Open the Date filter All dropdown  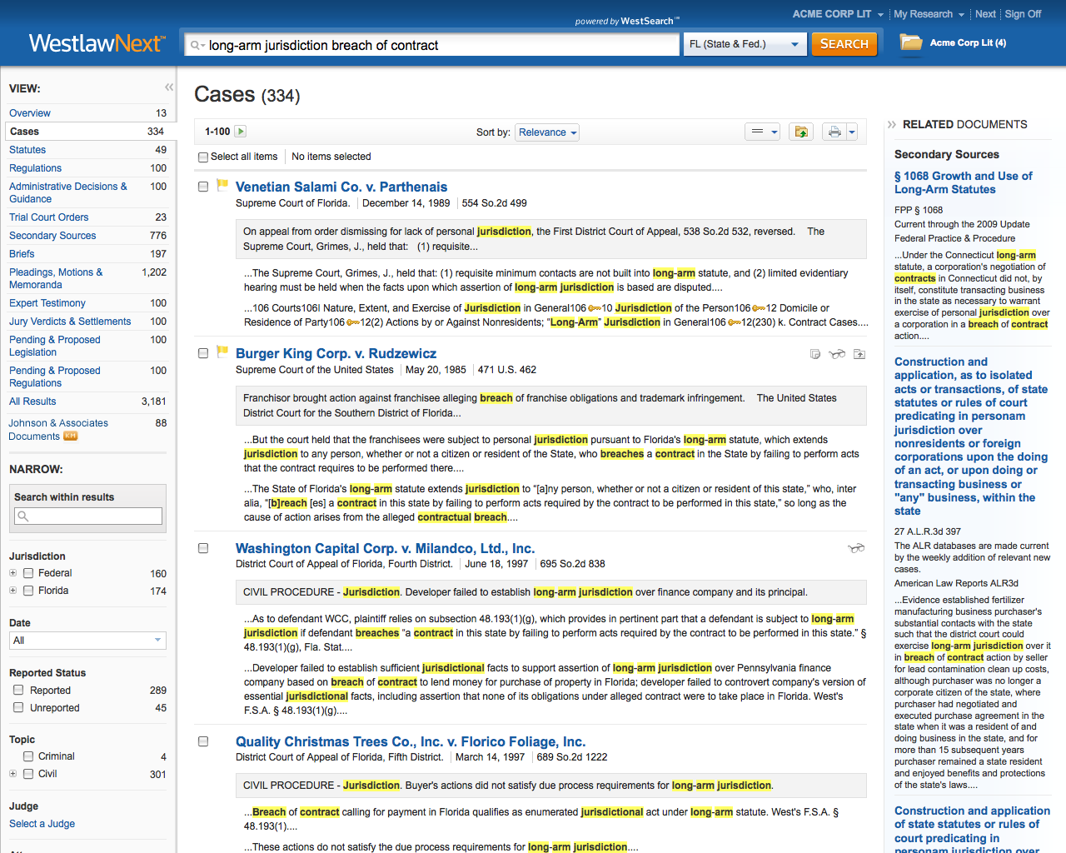coord(87,641)
